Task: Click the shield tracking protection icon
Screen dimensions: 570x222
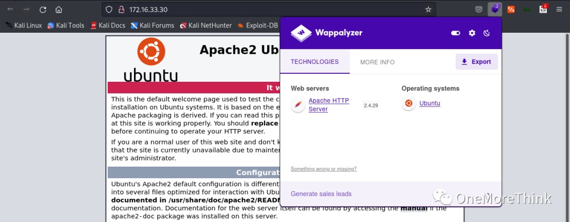Action: click(x=109, y=9)
